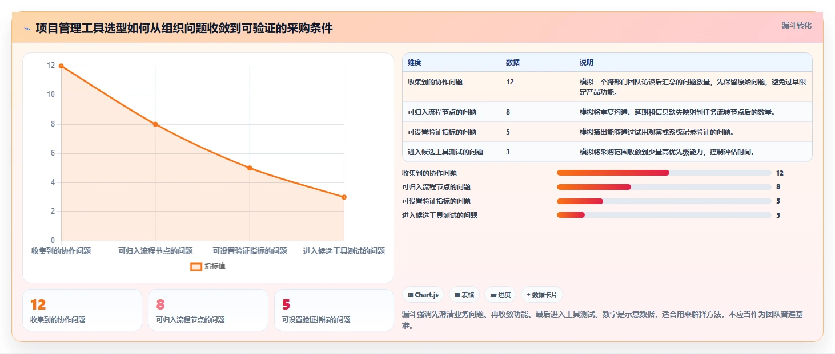The width and height of the screenshot is (835, 354).
Task: Select the title 项目管理工具选型如何从组织问题收敛到可验证的采购条件
Action: click(184, 28)
